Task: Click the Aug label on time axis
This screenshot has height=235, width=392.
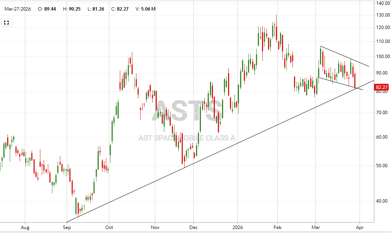Action: [25, 227]
